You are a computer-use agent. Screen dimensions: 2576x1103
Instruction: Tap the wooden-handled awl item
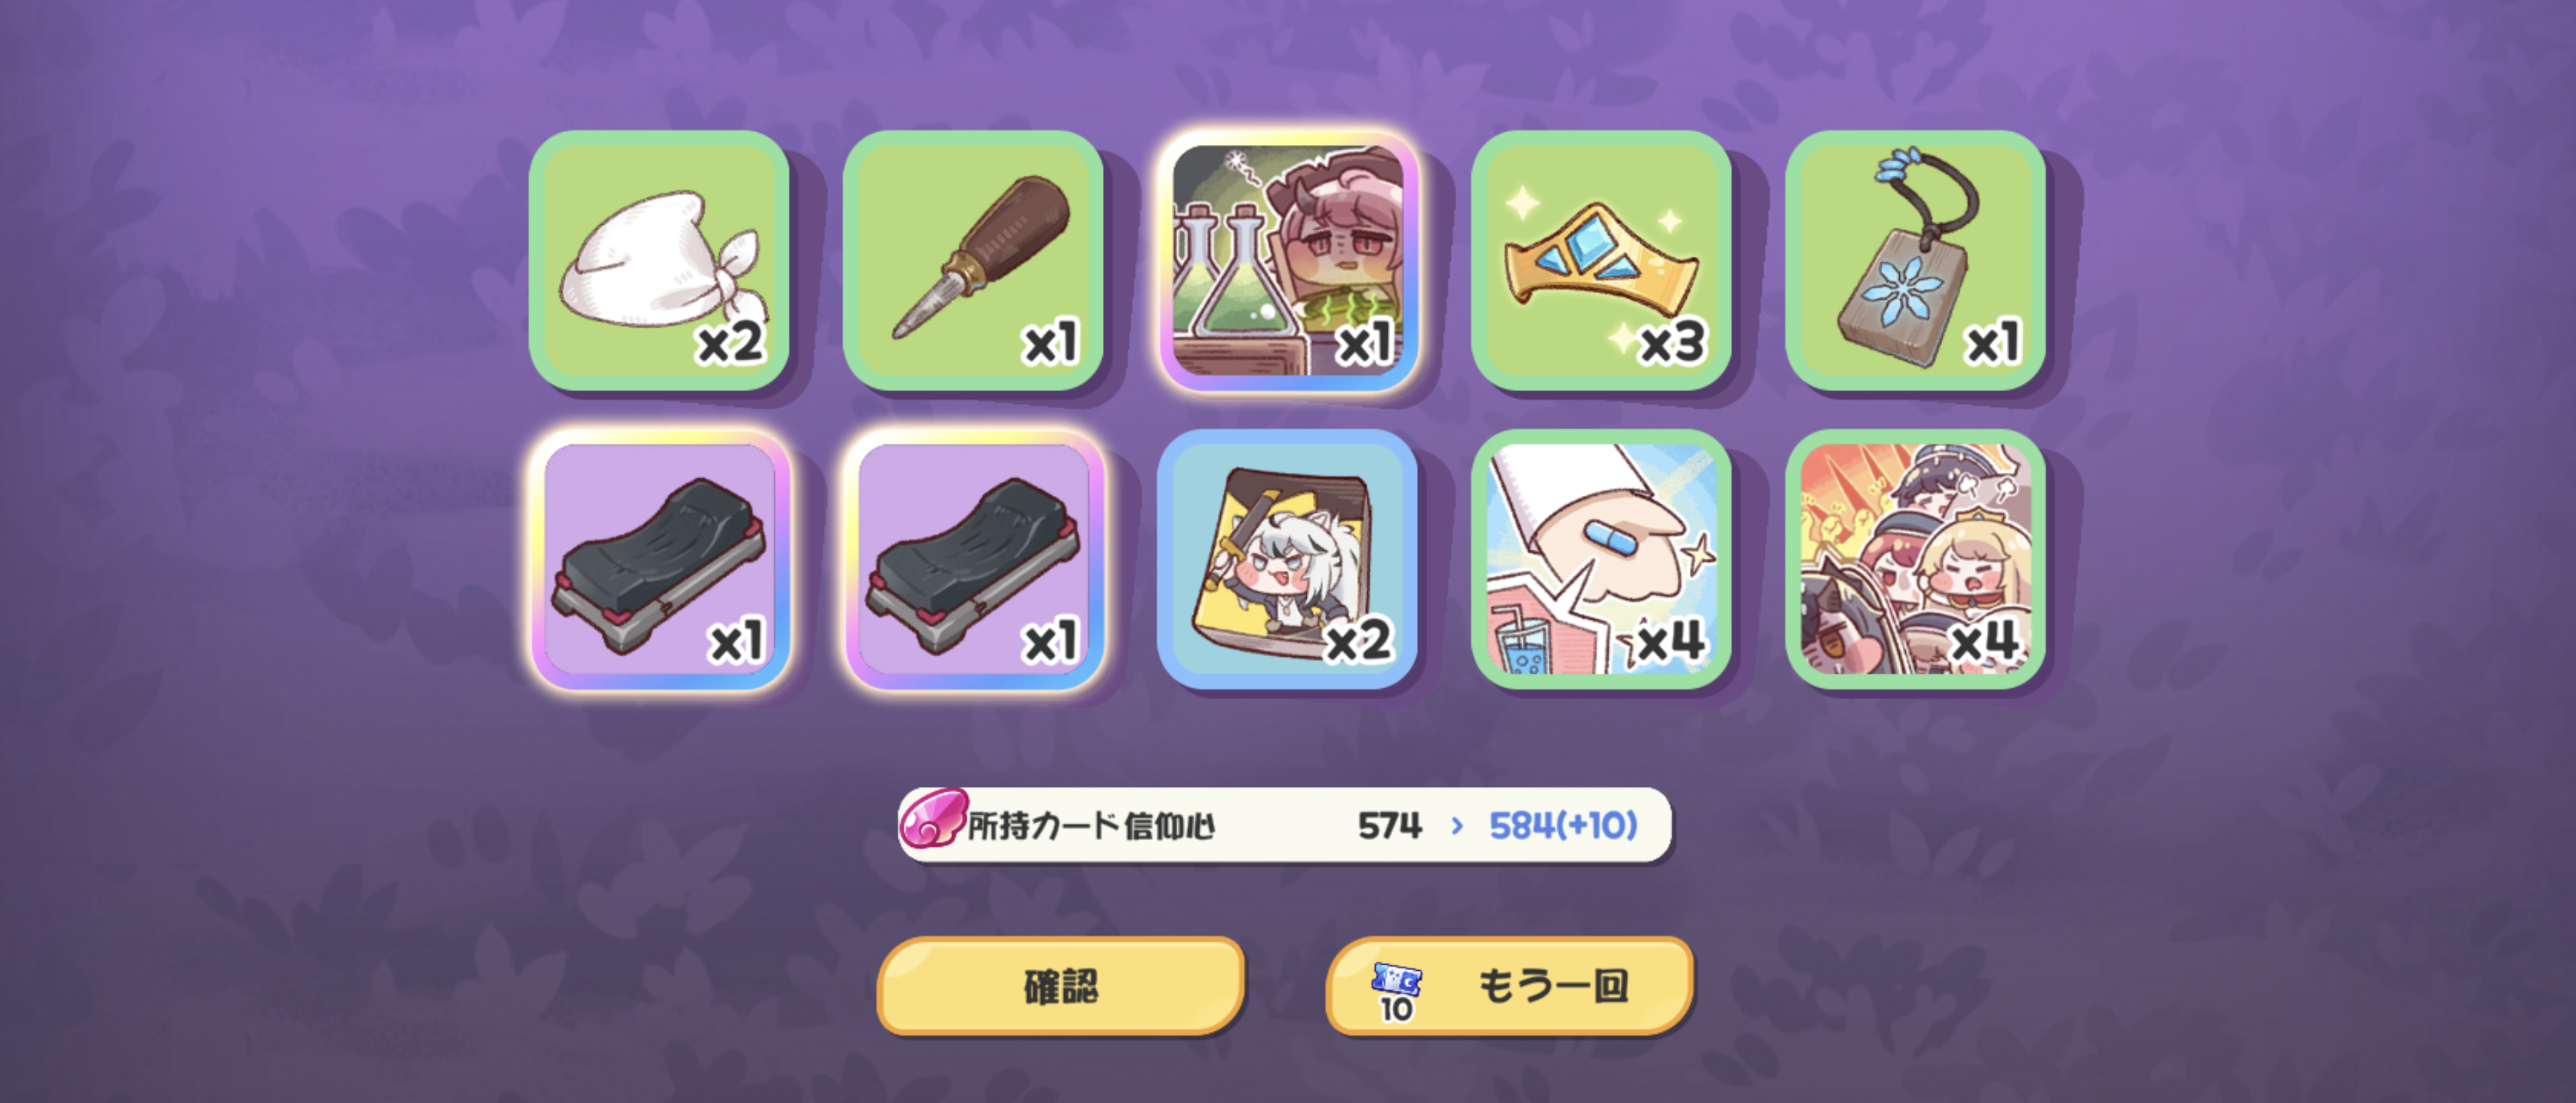(973, 260)
